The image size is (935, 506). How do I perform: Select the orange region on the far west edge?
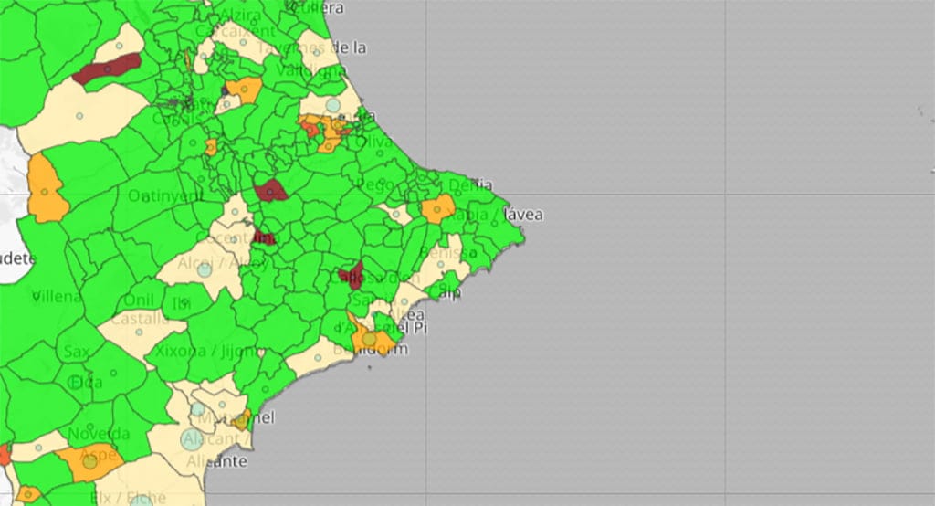point(46,190)
